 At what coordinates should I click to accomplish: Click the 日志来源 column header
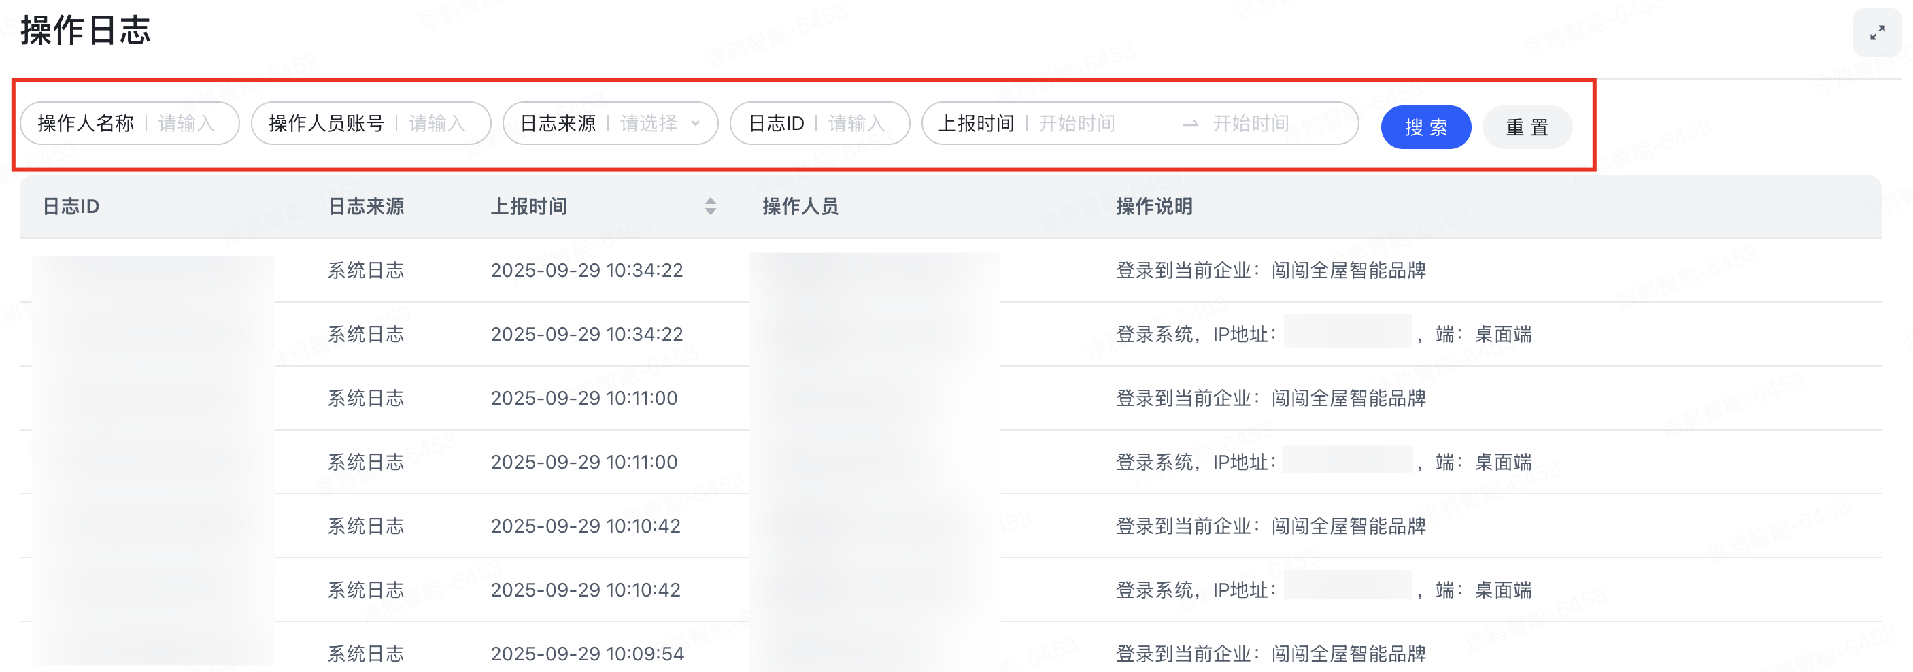(365, 206)
